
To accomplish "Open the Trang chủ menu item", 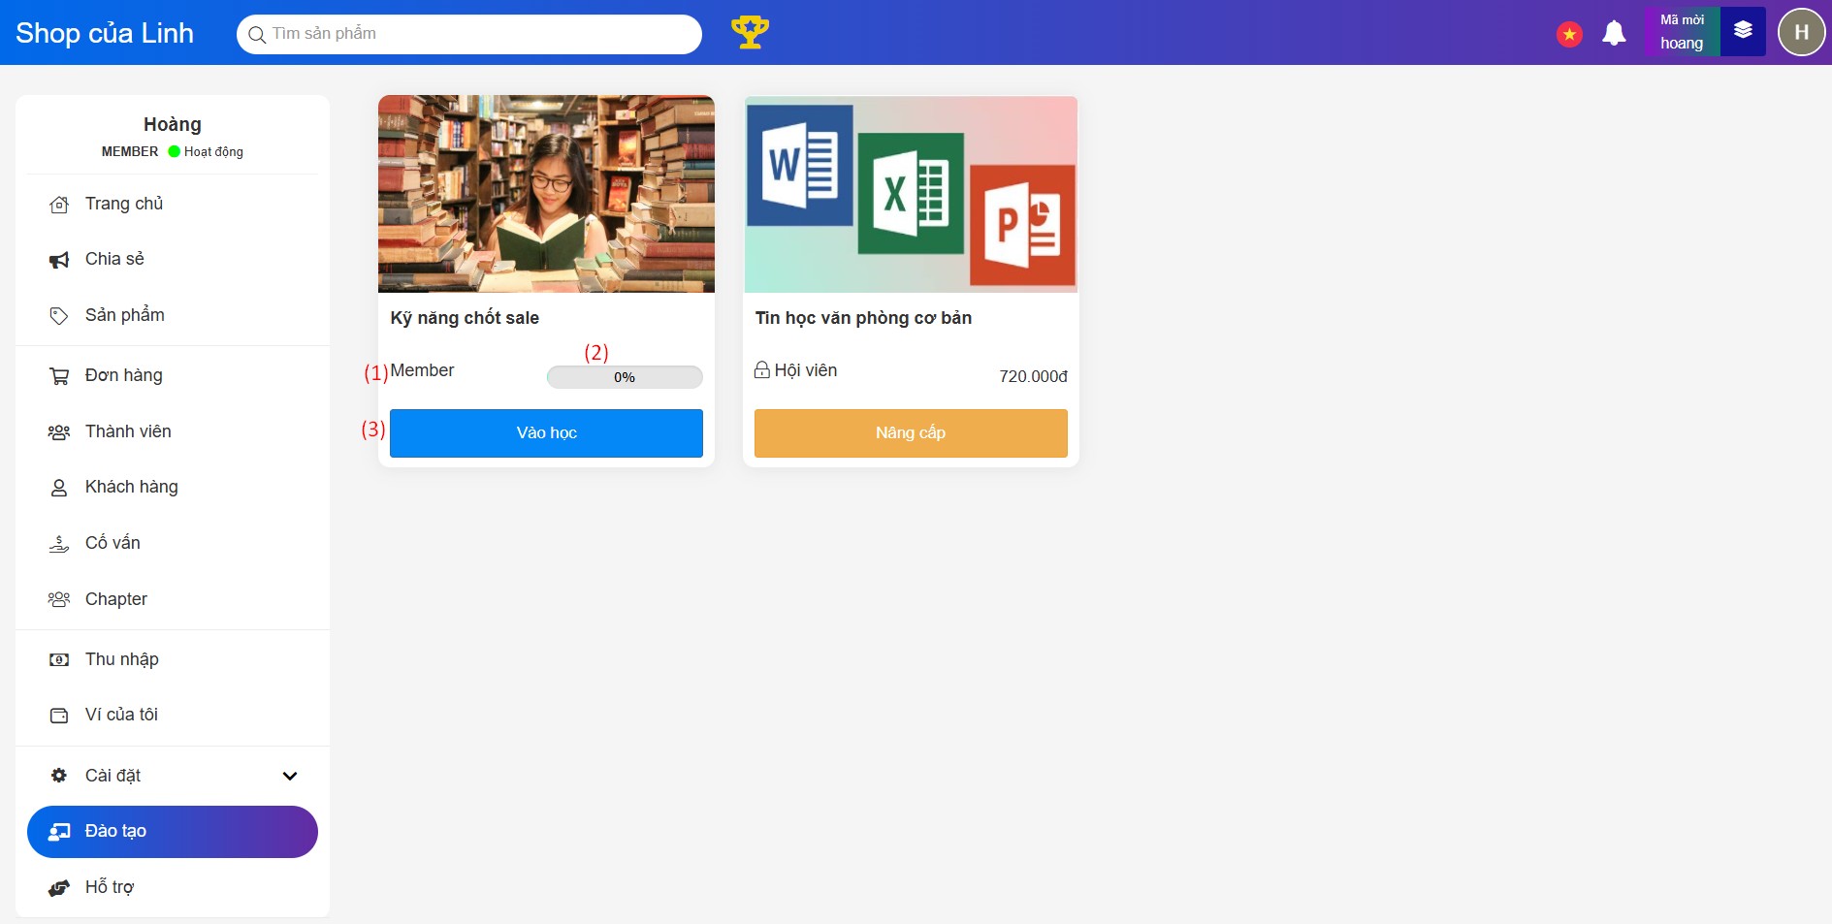I will coord(123,204).
